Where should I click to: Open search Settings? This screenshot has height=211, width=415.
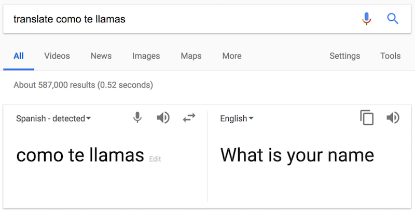pyautogui.click(x=344, y=56)
